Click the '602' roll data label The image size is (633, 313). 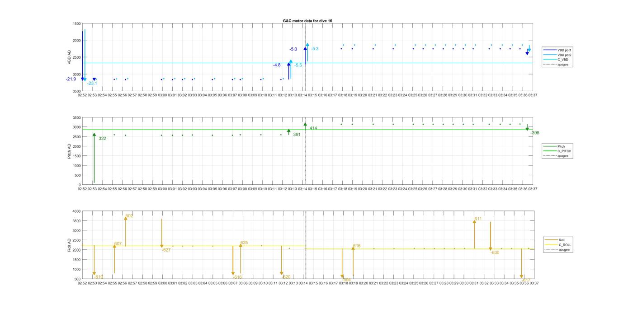pos(129,216)
